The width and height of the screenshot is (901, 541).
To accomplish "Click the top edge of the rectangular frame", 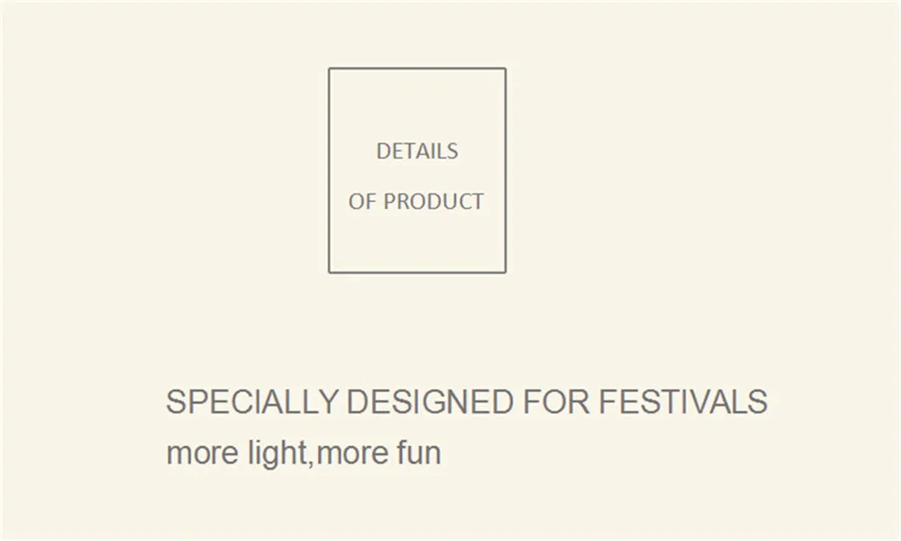I will tap(417, 69).
